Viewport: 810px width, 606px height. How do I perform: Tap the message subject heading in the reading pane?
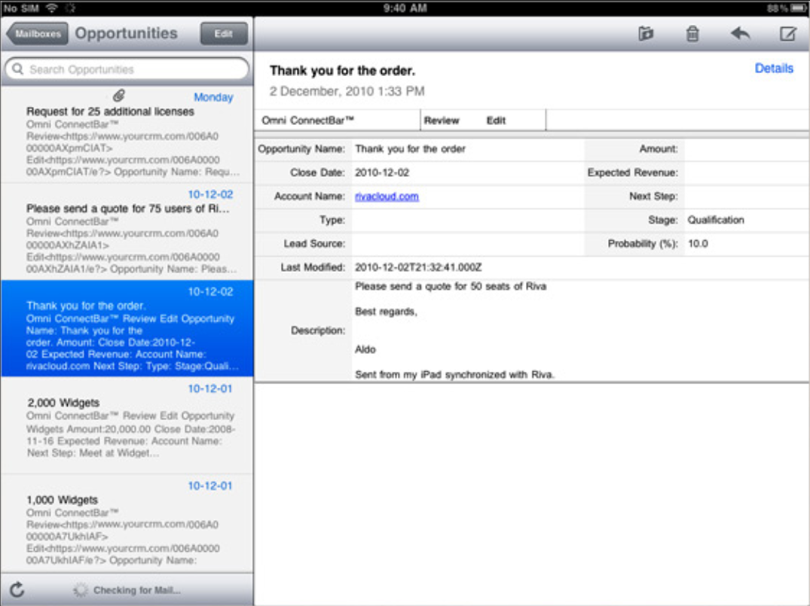pyautogui.click(x=342, y=70)
